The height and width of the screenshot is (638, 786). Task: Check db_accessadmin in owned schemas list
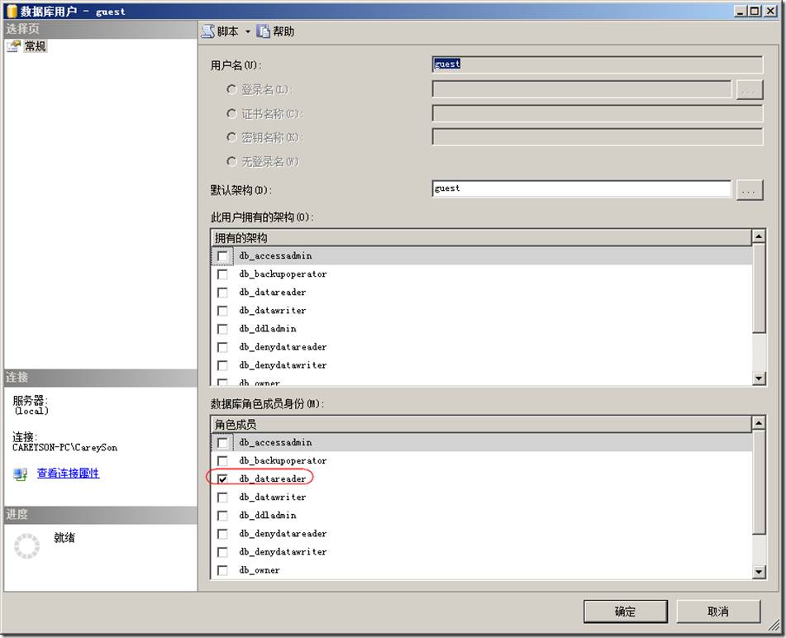point(222,256)
